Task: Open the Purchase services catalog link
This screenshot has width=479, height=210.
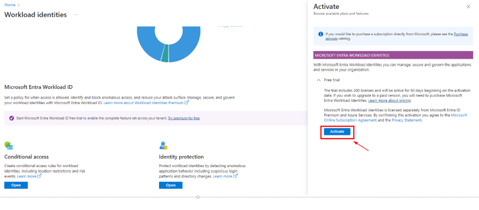Action: pyautogui.click(x=460, y=34)
